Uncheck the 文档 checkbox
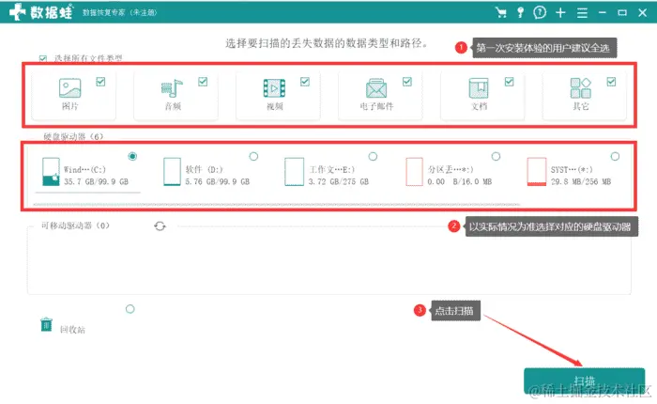 click(509, 82)
